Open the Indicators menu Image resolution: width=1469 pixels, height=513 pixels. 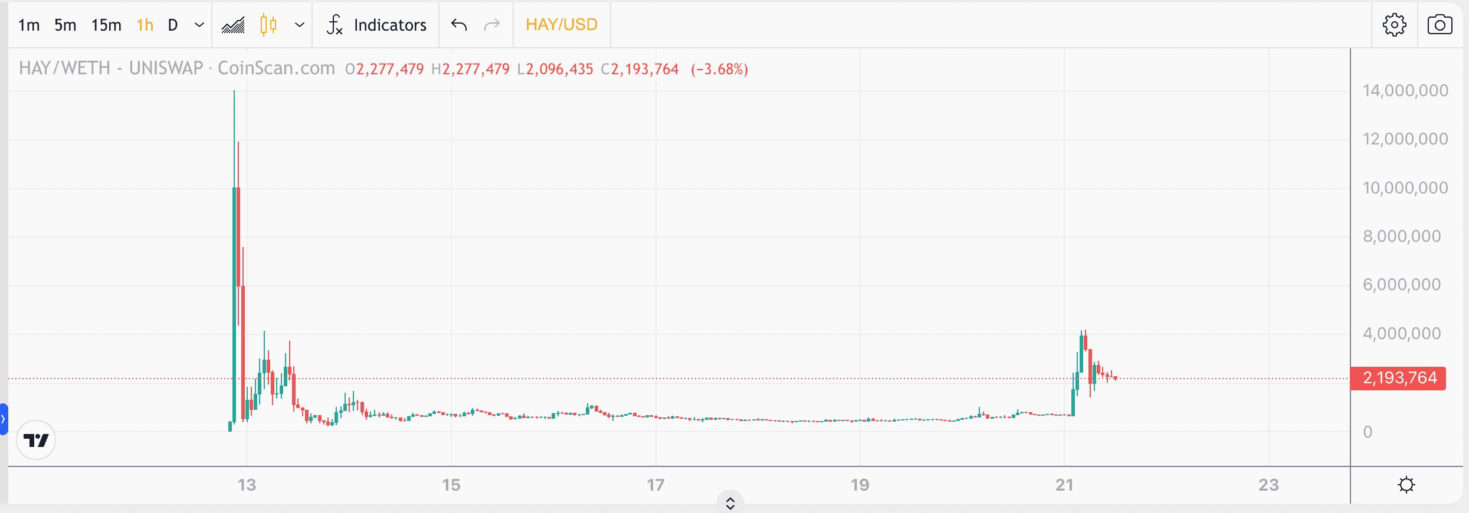coord(390,25)
